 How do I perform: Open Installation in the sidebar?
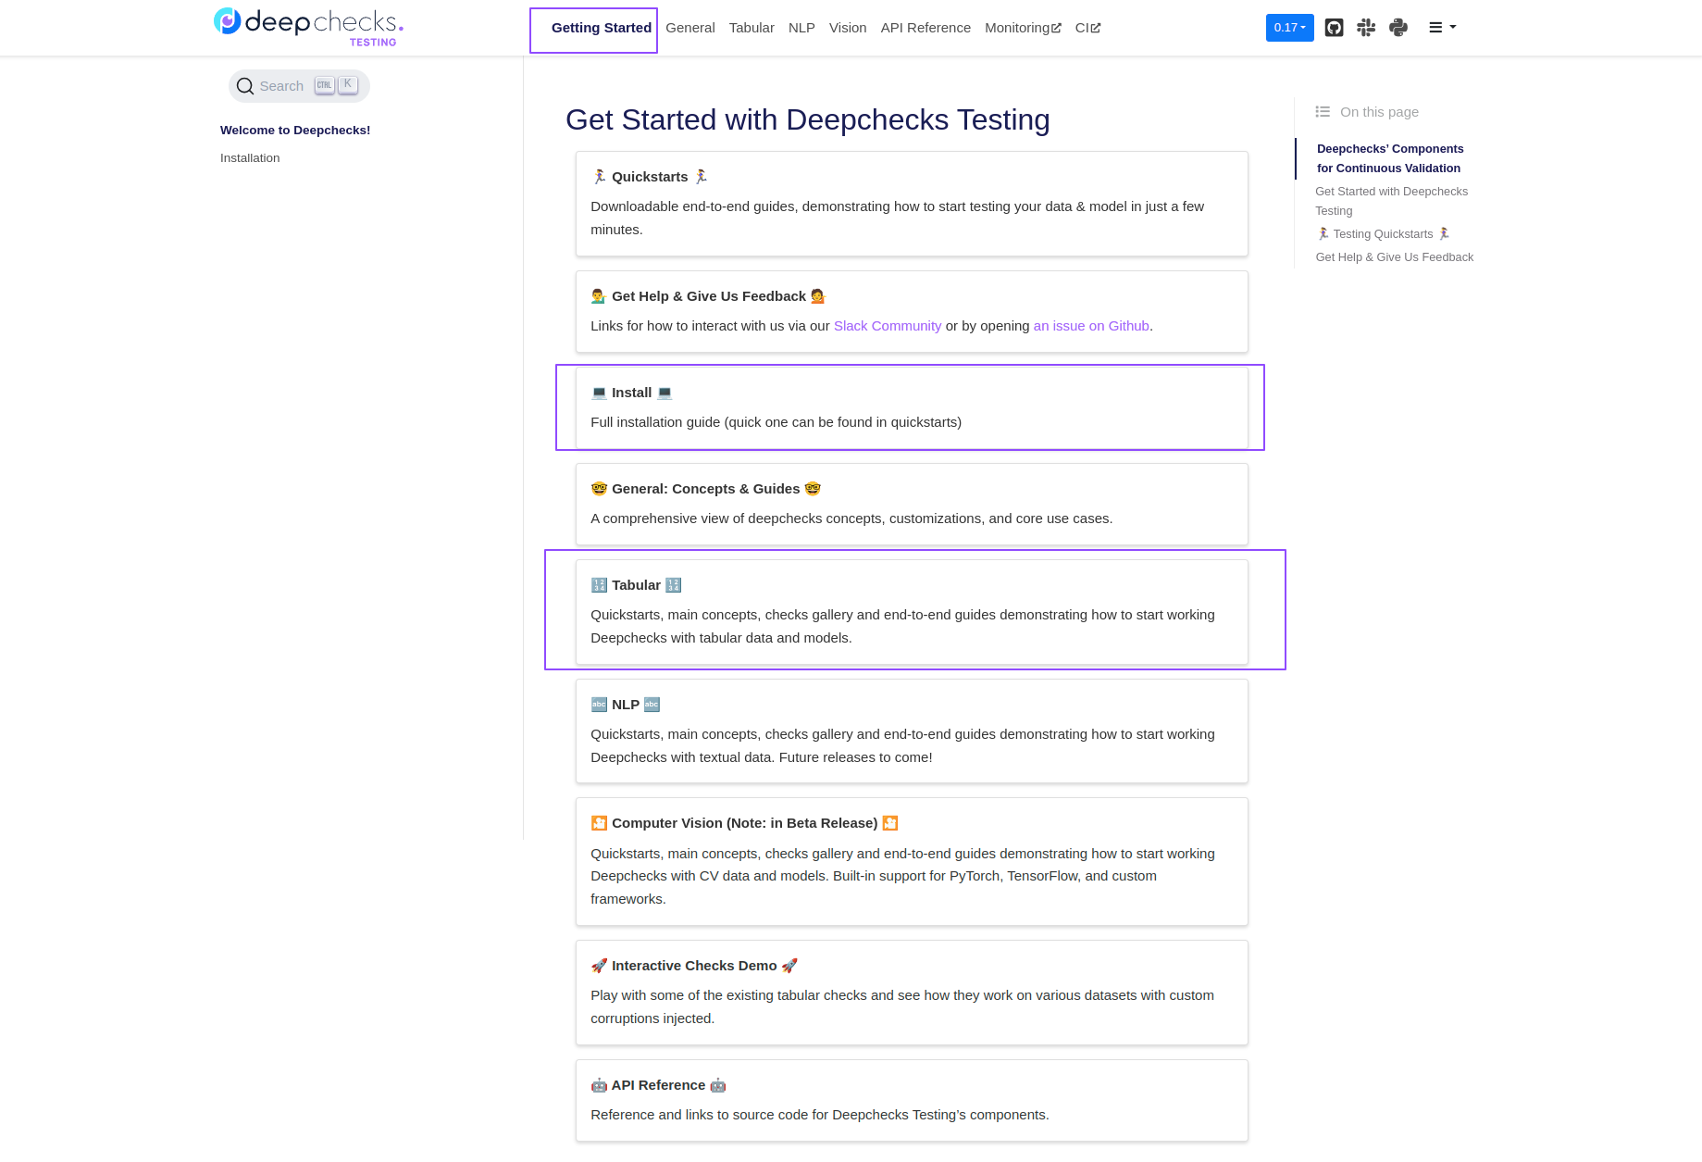[250, 158]
